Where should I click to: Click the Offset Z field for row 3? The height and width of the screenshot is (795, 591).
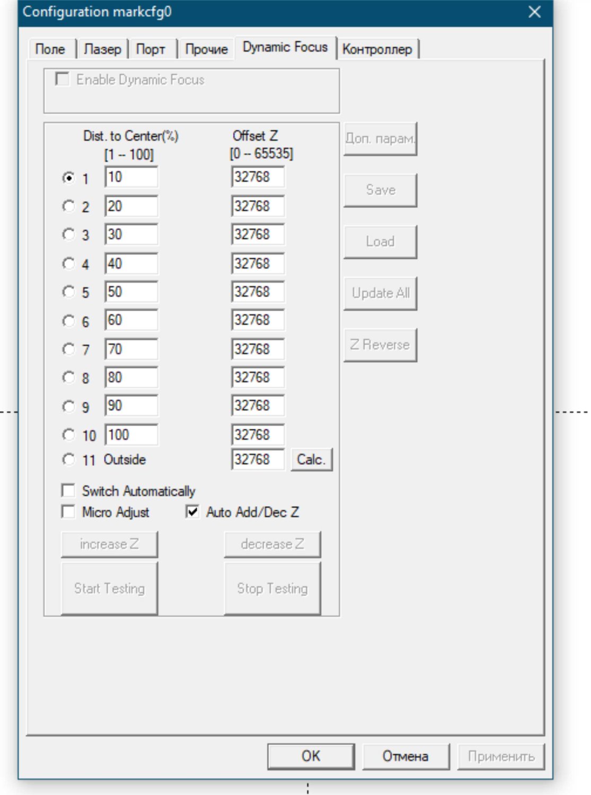pyautogui.click(x=258, y=235)
